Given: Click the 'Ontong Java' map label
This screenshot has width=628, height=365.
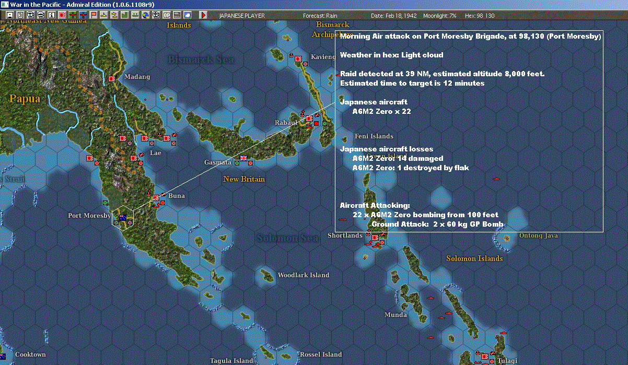Looking at the screenshot, I should pos(538,236).
